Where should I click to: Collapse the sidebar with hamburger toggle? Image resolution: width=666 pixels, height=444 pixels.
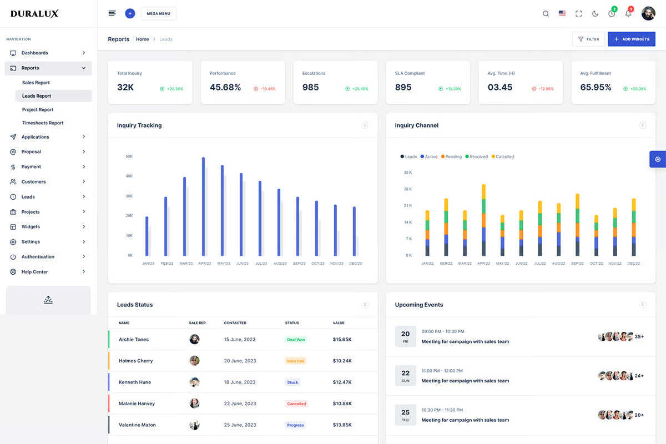(112, 13)
